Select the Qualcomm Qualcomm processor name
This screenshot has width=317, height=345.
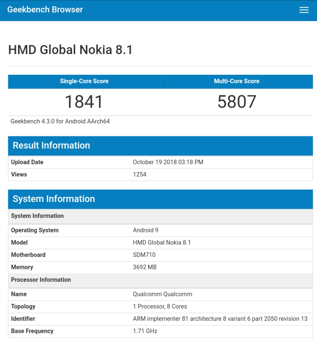tap(162, 294)
